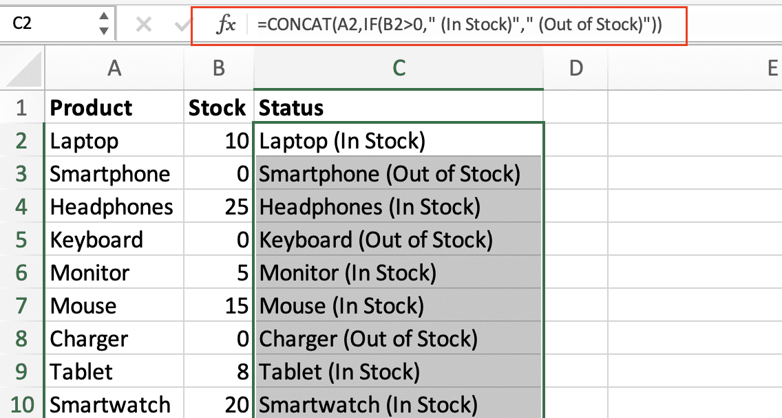Select row 1 header

point(22,108)
